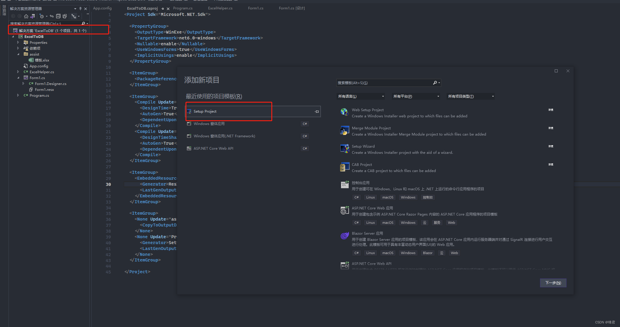Click the Blazor tag under Blazor Server 应用
Image resolution: width=620 pixels, height=327 pixels.
tap(427, 253)
